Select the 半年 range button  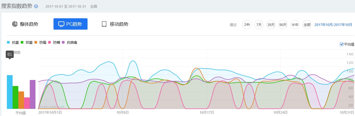coord(295,25)
